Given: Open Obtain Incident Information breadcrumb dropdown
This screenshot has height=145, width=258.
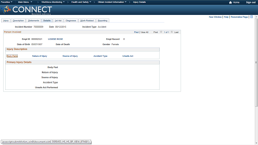Looking at the screenshot, I should (112, 2).
